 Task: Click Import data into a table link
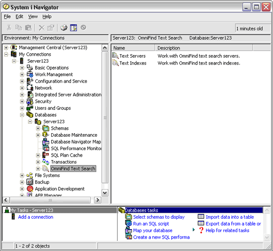click(x=230, y=217)
